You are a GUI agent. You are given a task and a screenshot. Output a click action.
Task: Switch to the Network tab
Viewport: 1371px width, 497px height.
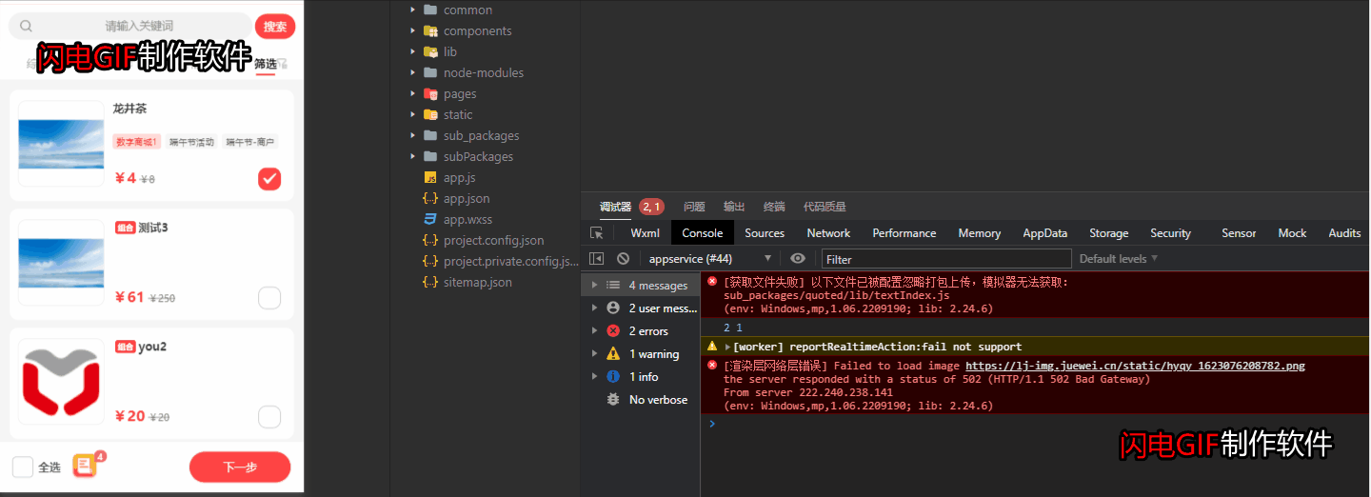828,233
